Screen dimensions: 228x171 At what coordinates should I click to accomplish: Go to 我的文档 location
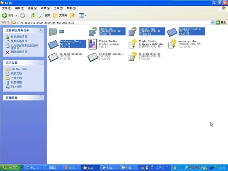coord(16,73)
